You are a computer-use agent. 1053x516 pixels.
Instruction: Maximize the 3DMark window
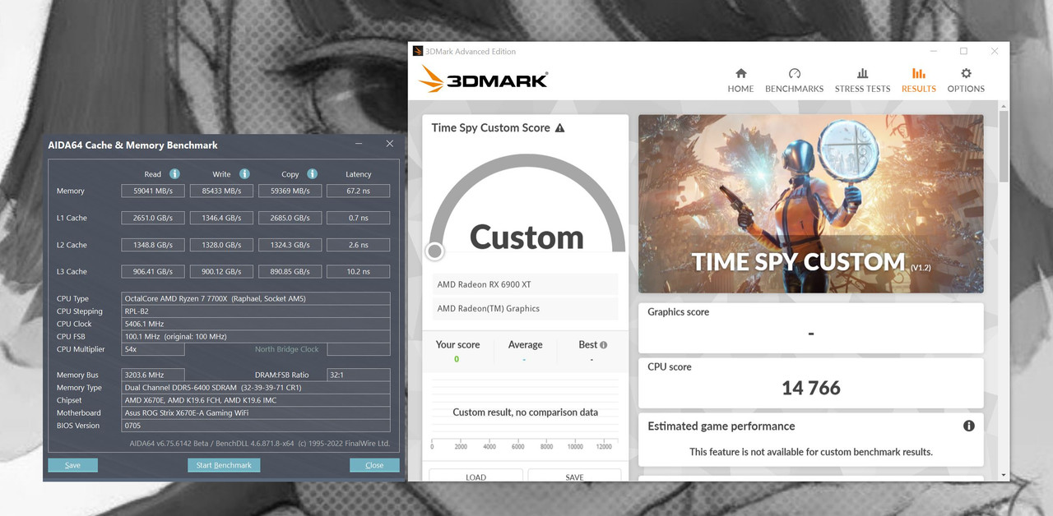(x=963, y=51)
